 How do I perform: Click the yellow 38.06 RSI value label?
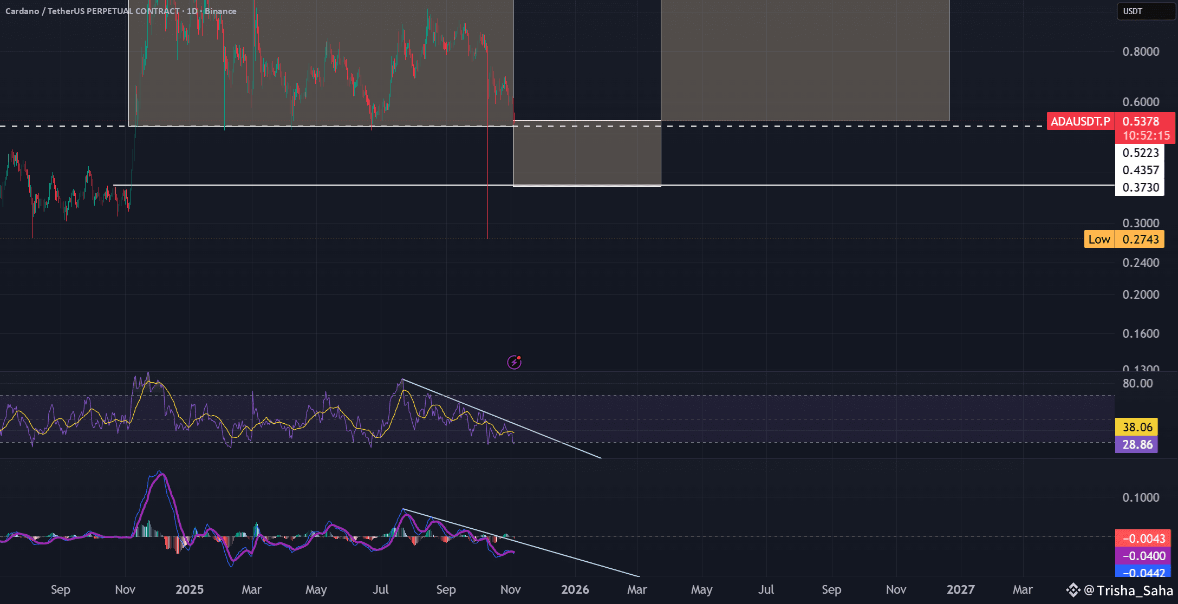tap(1137, 427)
